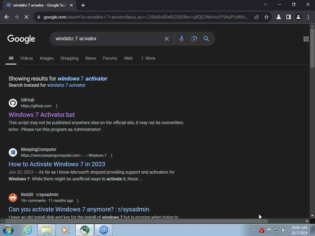Search instead for windahz 7 acivator

(66, 85)
